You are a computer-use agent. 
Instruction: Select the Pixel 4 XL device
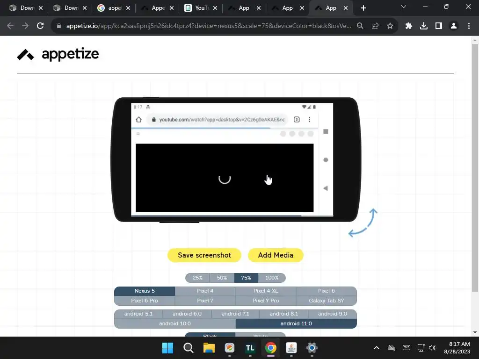[266, 291]
